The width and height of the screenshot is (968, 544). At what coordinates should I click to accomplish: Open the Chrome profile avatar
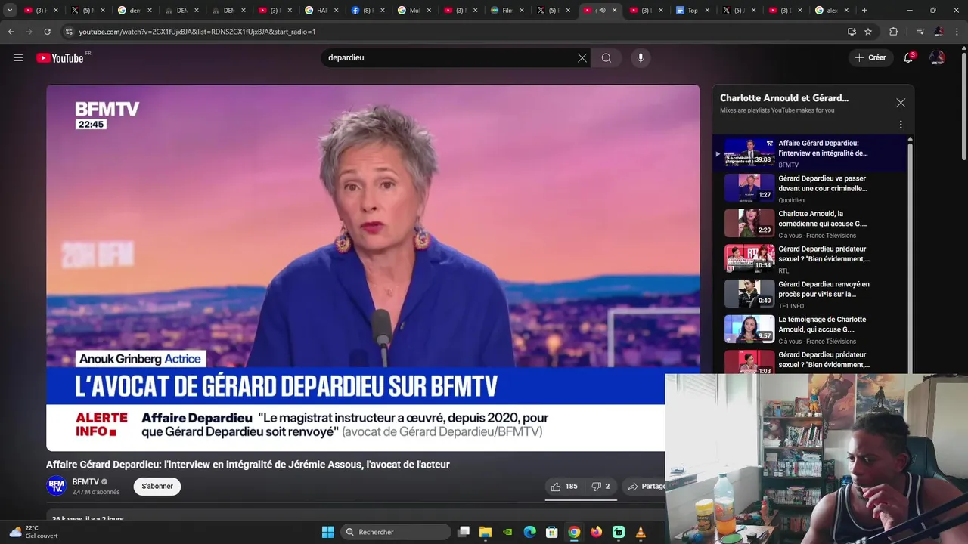939,32
